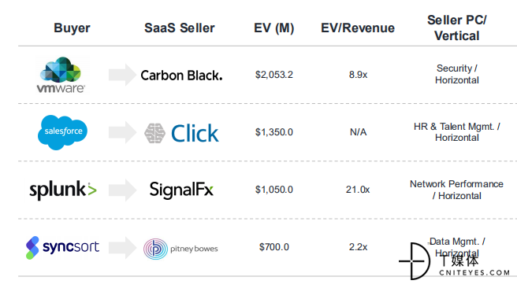The width and height of the screenshot is (517, 288).
Task: Select the SaaS Seller column header
Action: pyautogui.click(x=180, y=28)
